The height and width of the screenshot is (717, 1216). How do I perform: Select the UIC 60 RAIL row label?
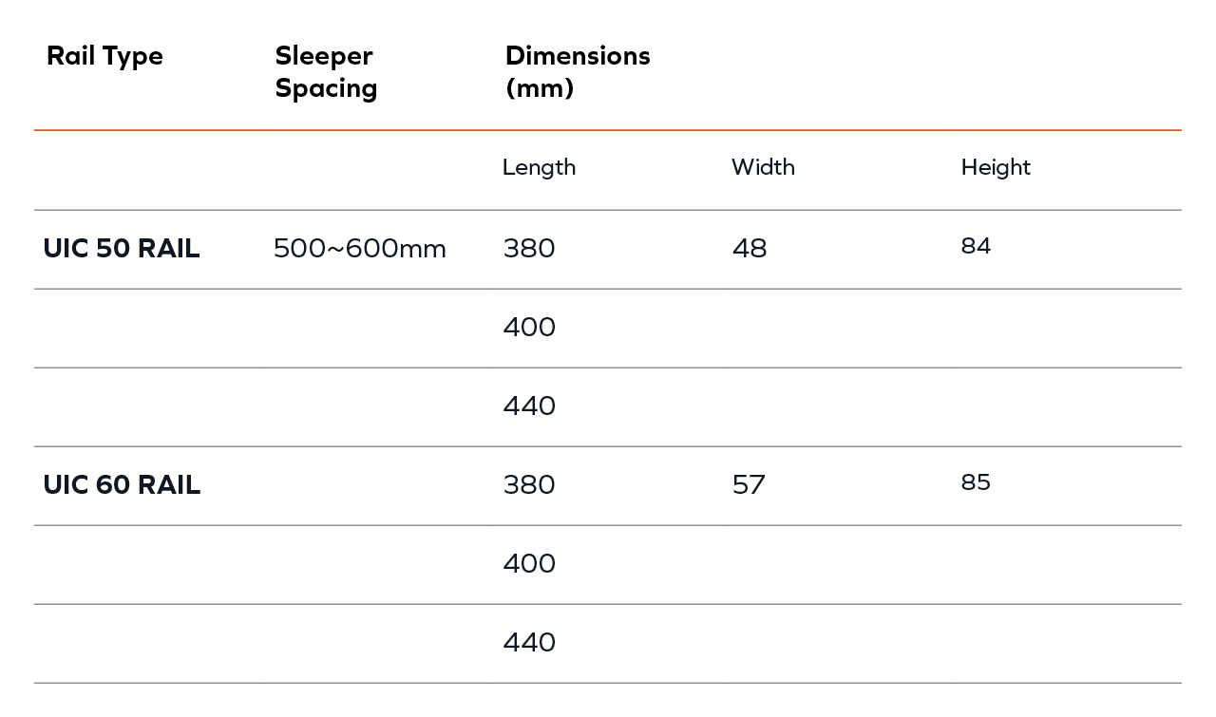[122, 485]
